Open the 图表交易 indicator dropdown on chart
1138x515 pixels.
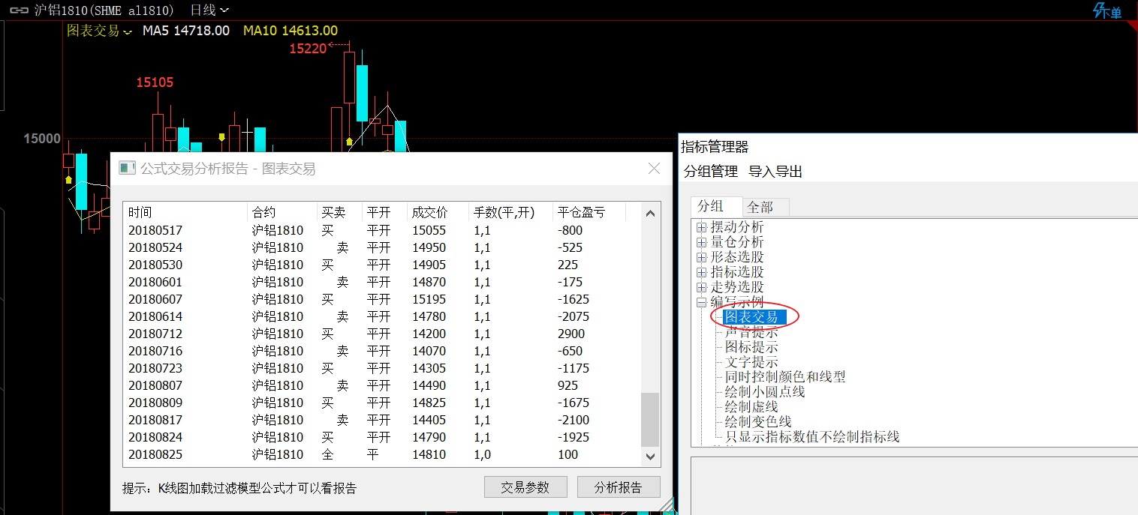click(99, 31)
